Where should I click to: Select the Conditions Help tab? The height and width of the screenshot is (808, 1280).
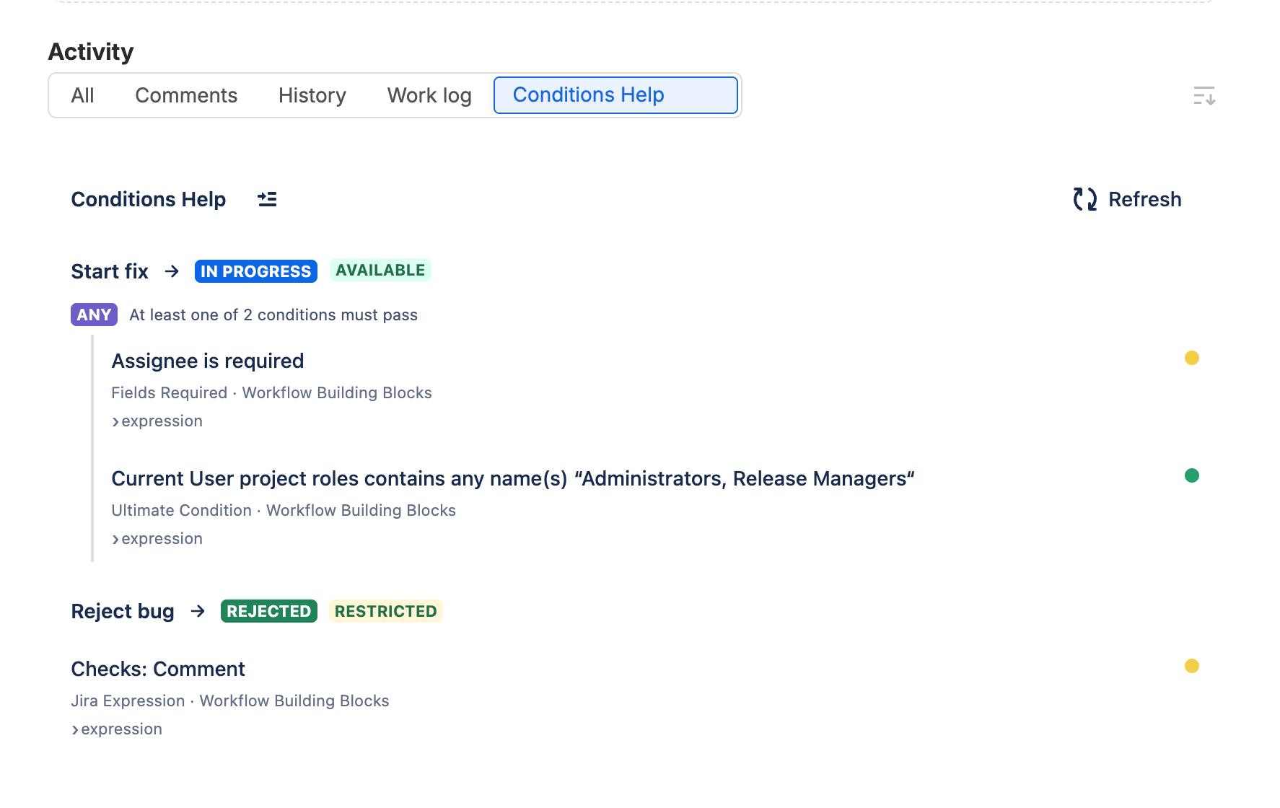tap(615, 95)
